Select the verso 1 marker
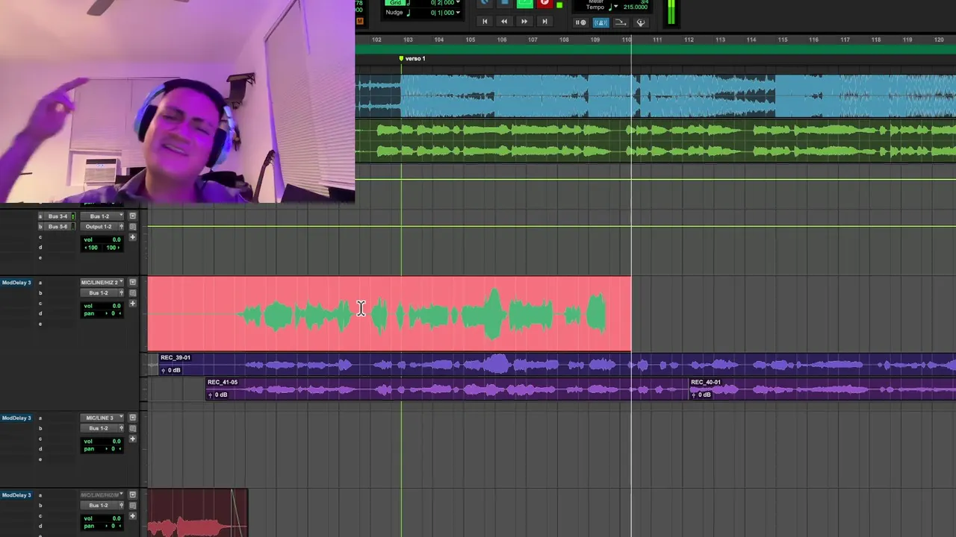This screenshot has width=956, height=537. [x=413, y=58]
